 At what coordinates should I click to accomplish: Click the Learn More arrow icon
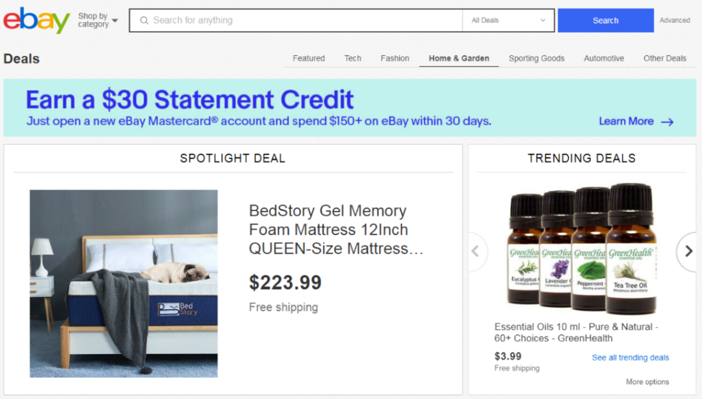pyautogui.click(x=668, y=122)
